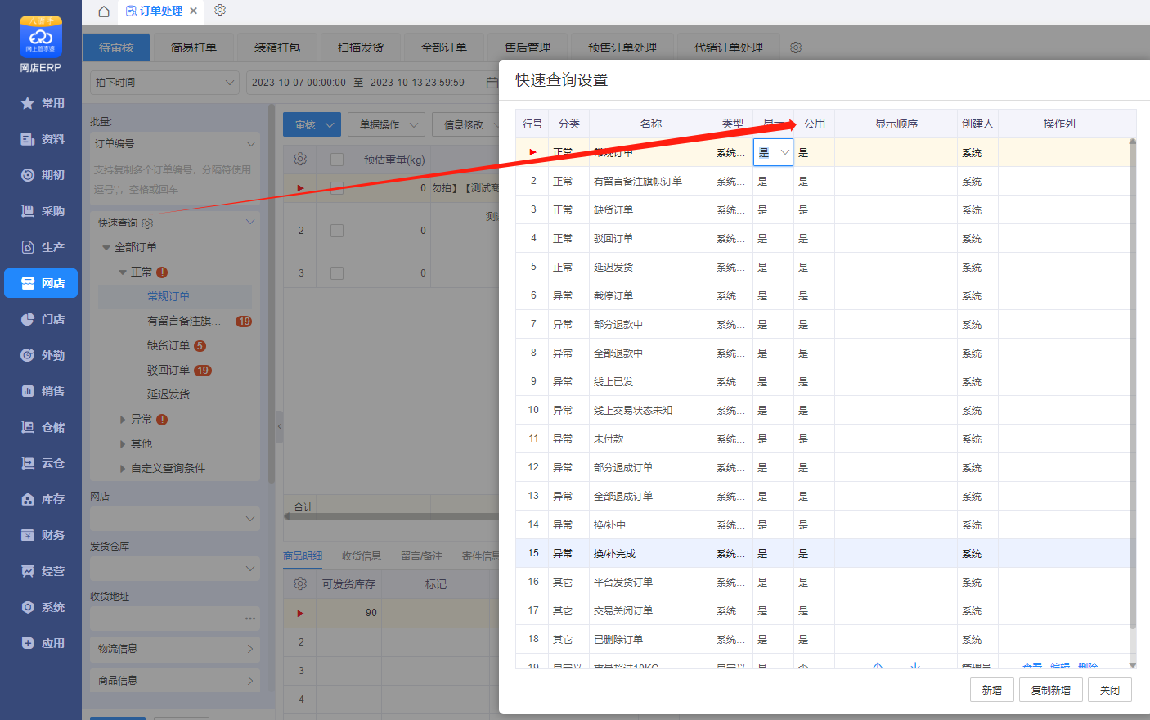Open the 仓储 warehousing module

coord(41,427)
